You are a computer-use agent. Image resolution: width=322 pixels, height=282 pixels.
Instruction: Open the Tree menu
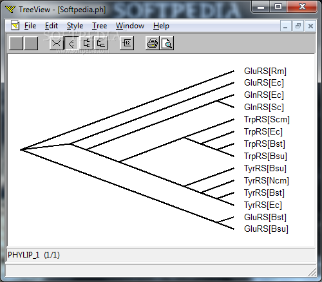coord(99,26)
